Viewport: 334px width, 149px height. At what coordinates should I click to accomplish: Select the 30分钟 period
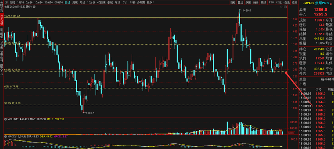(49, 3)
